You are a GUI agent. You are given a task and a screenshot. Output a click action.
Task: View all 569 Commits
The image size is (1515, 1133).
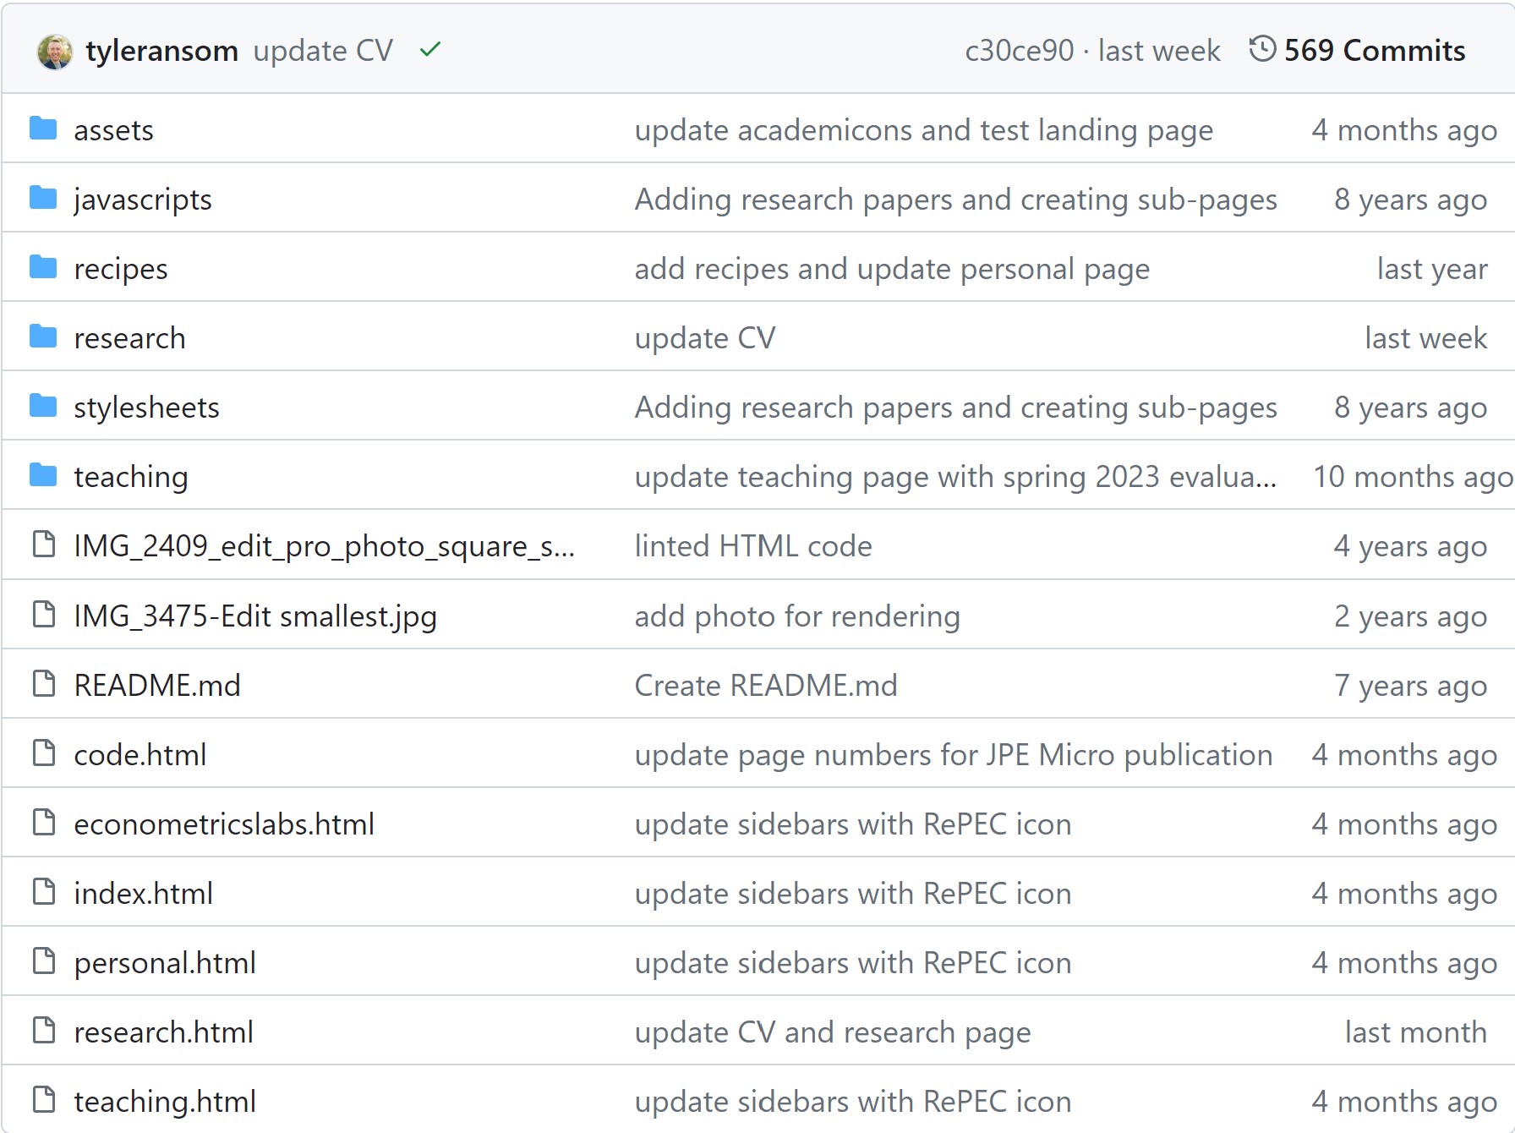point(1374,51)
